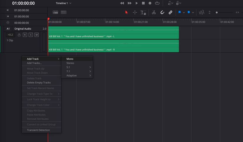
Task: Open the Timeline 1 dropdown
Action: pyautogui.click(x=63, y=3)
